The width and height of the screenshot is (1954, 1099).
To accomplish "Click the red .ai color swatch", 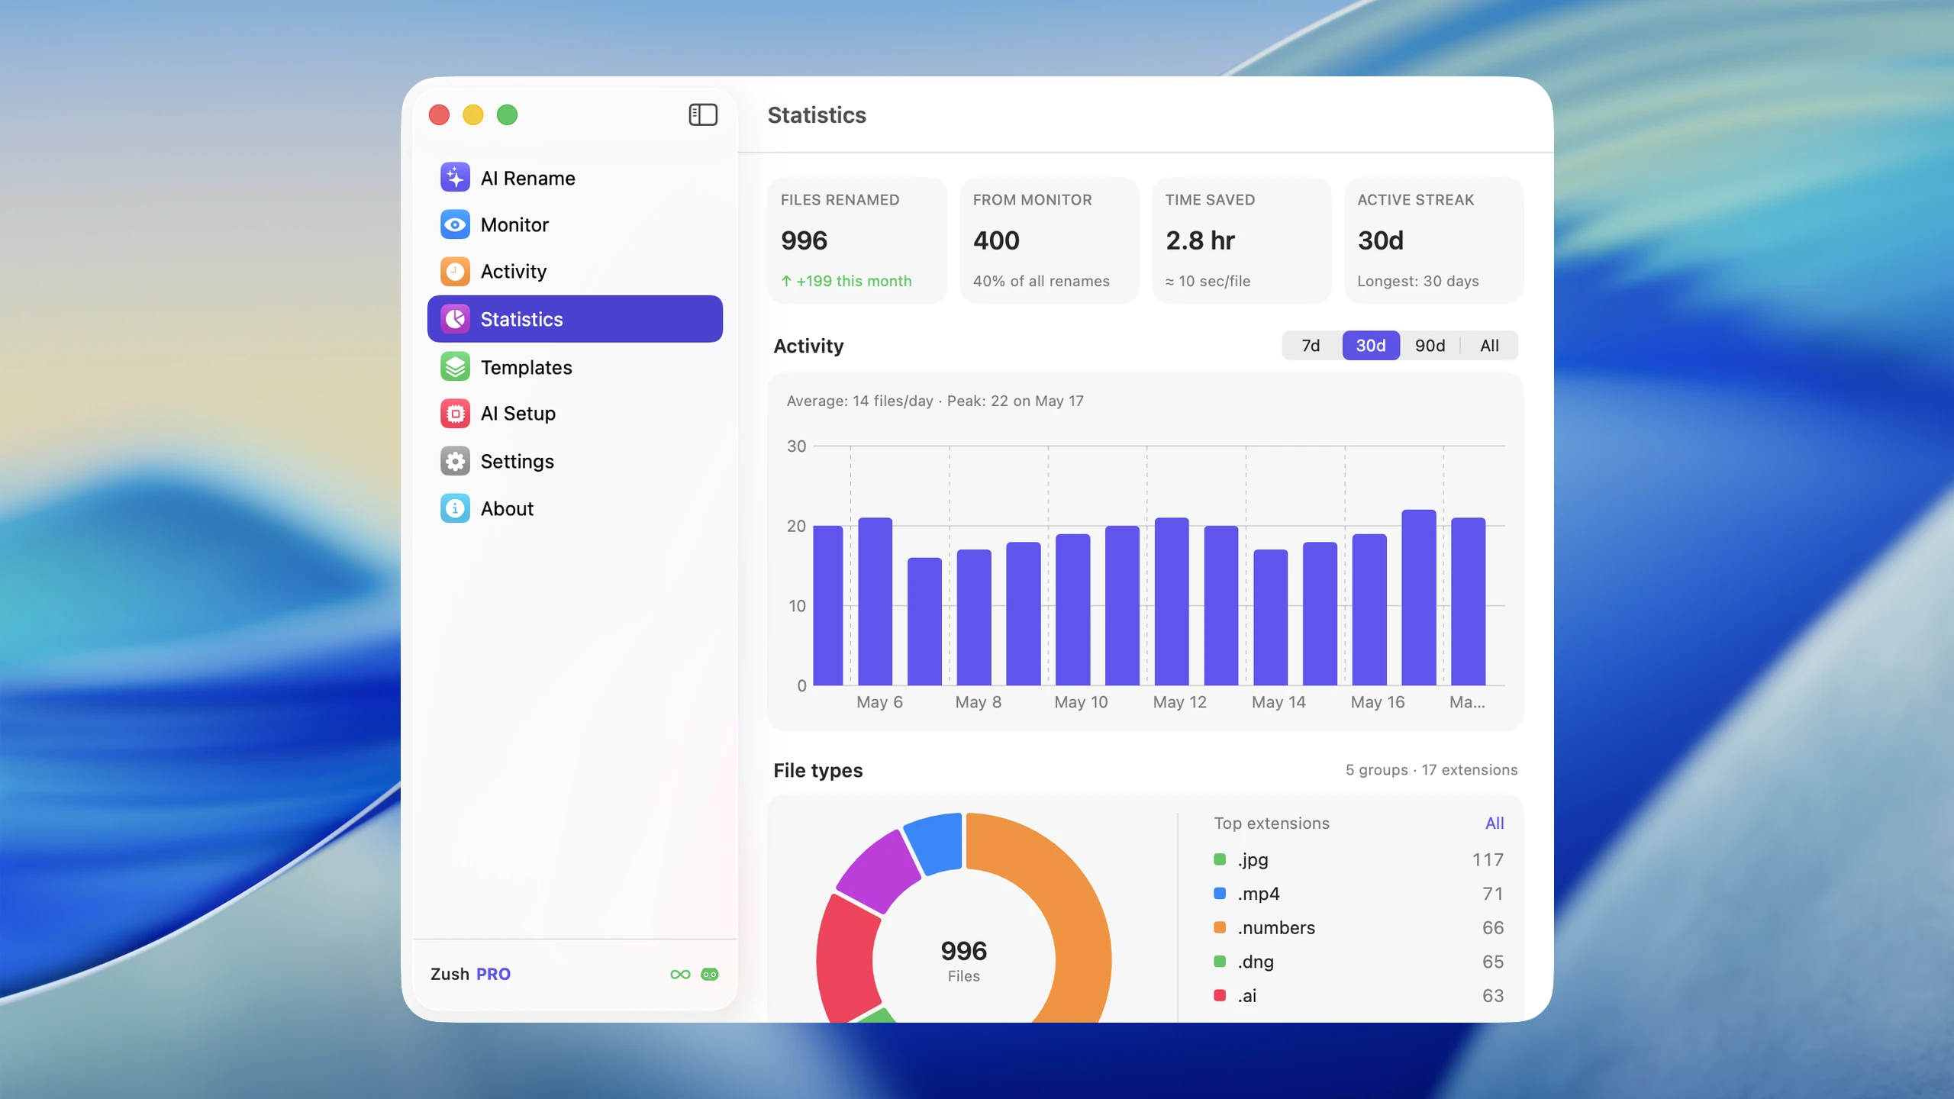I will [x=1220, y=996].
